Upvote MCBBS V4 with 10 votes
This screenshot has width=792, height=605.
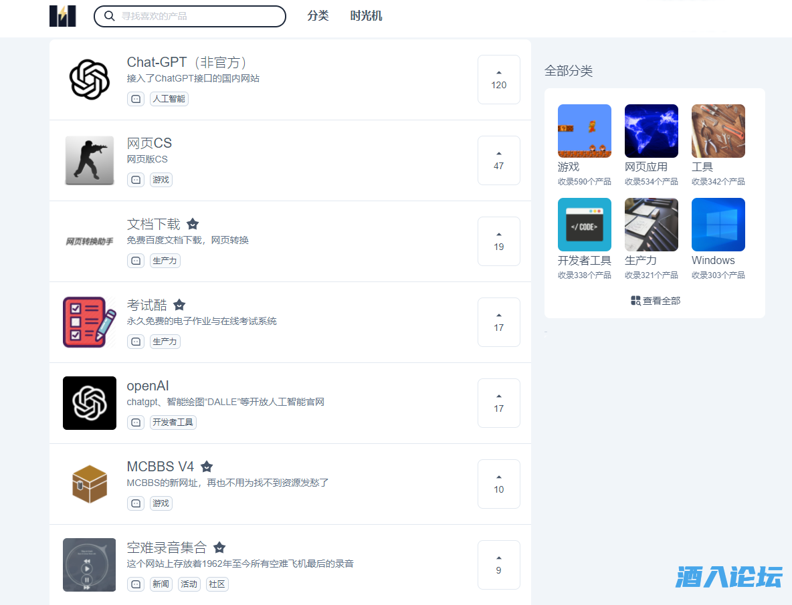pos(499,484)
